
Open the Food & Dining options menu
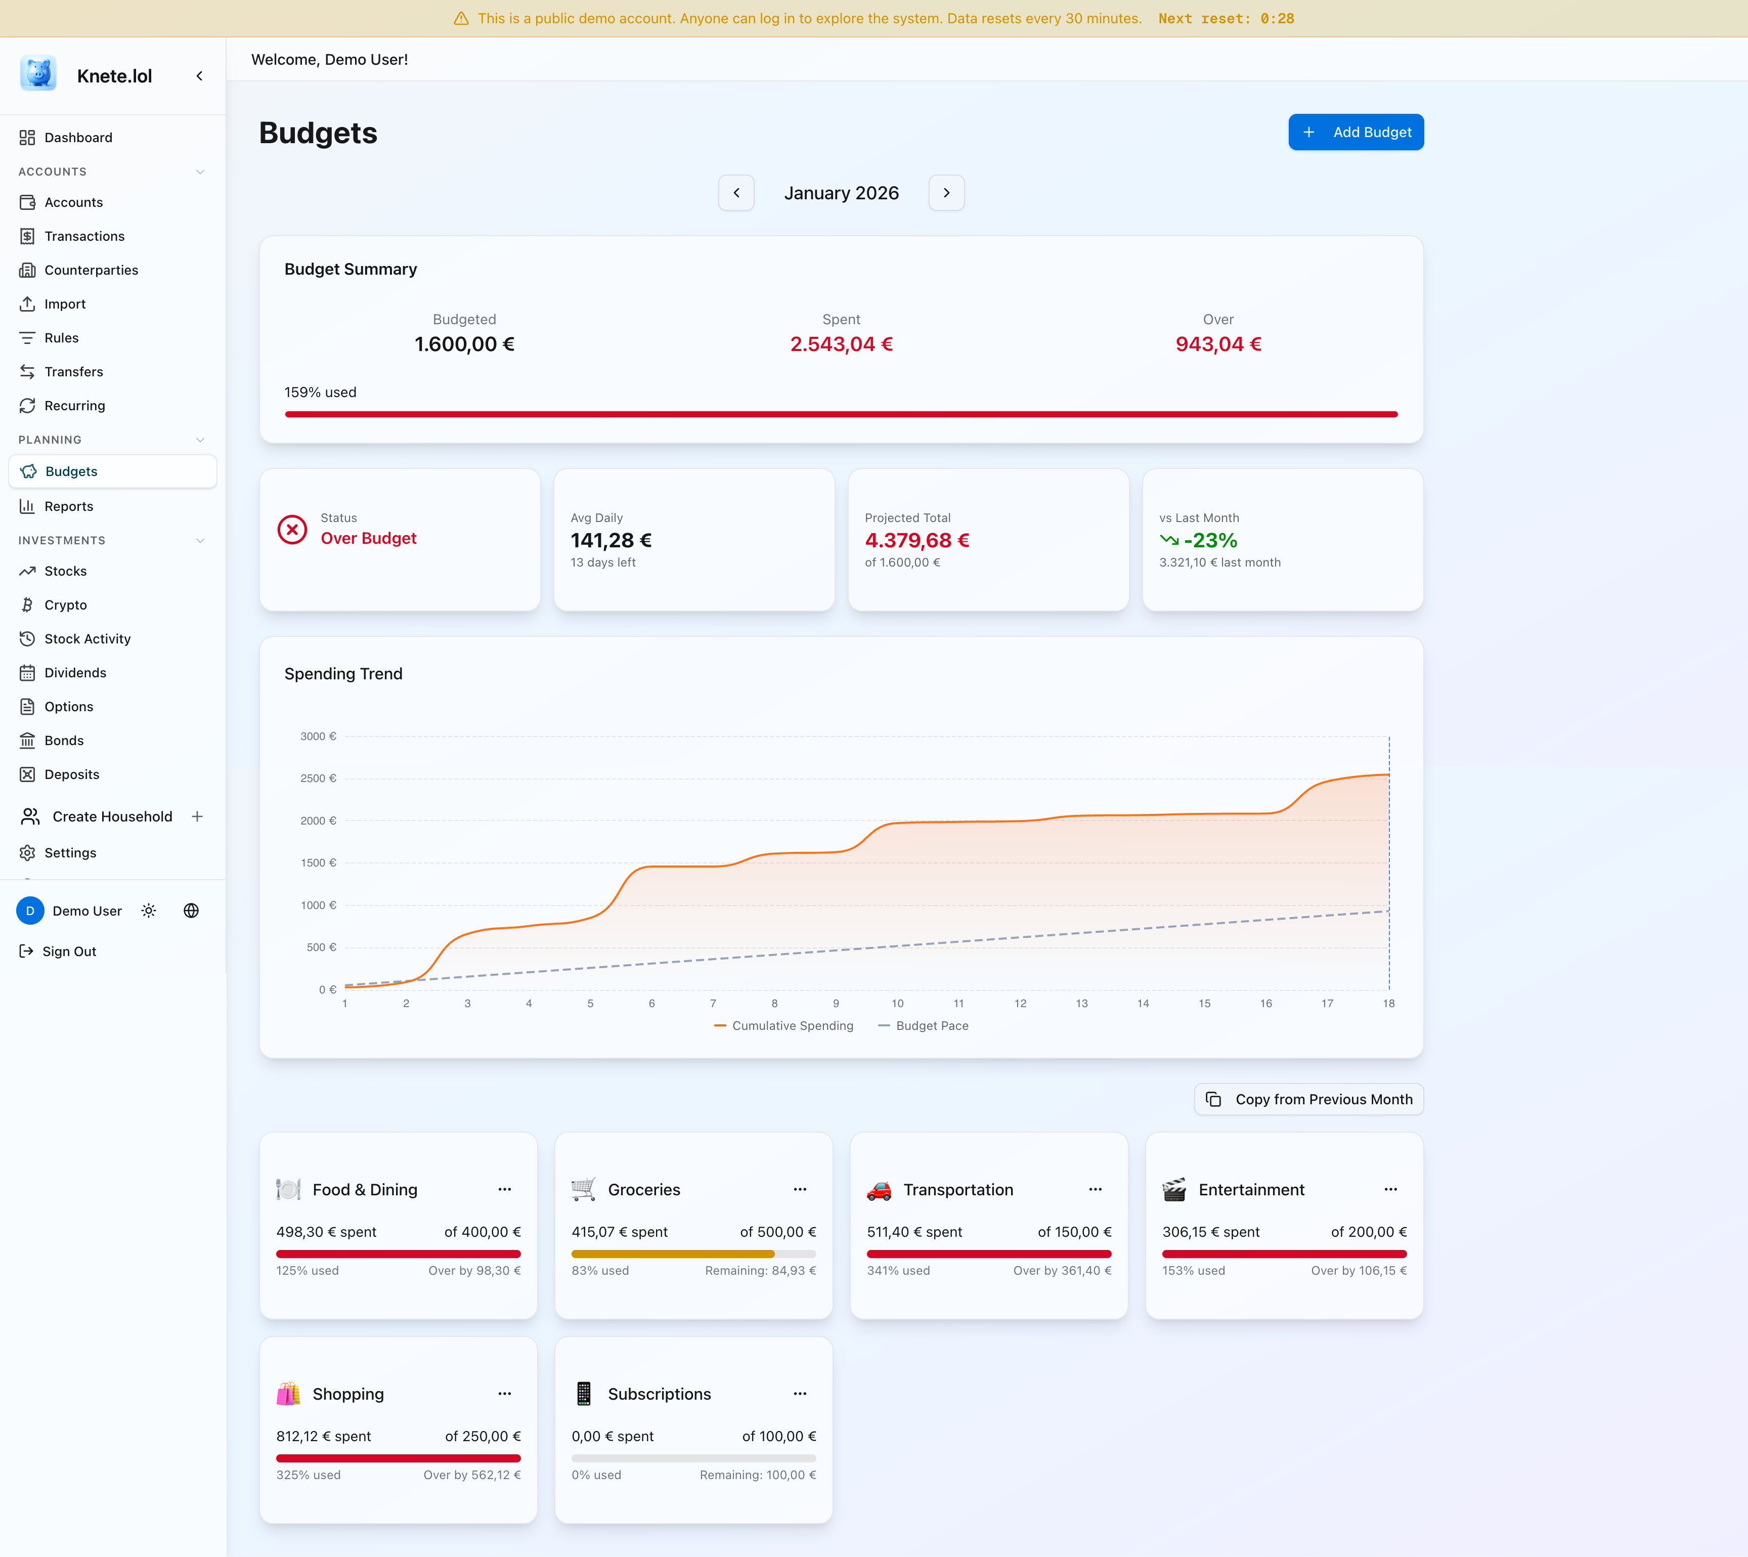(505, 1189)
